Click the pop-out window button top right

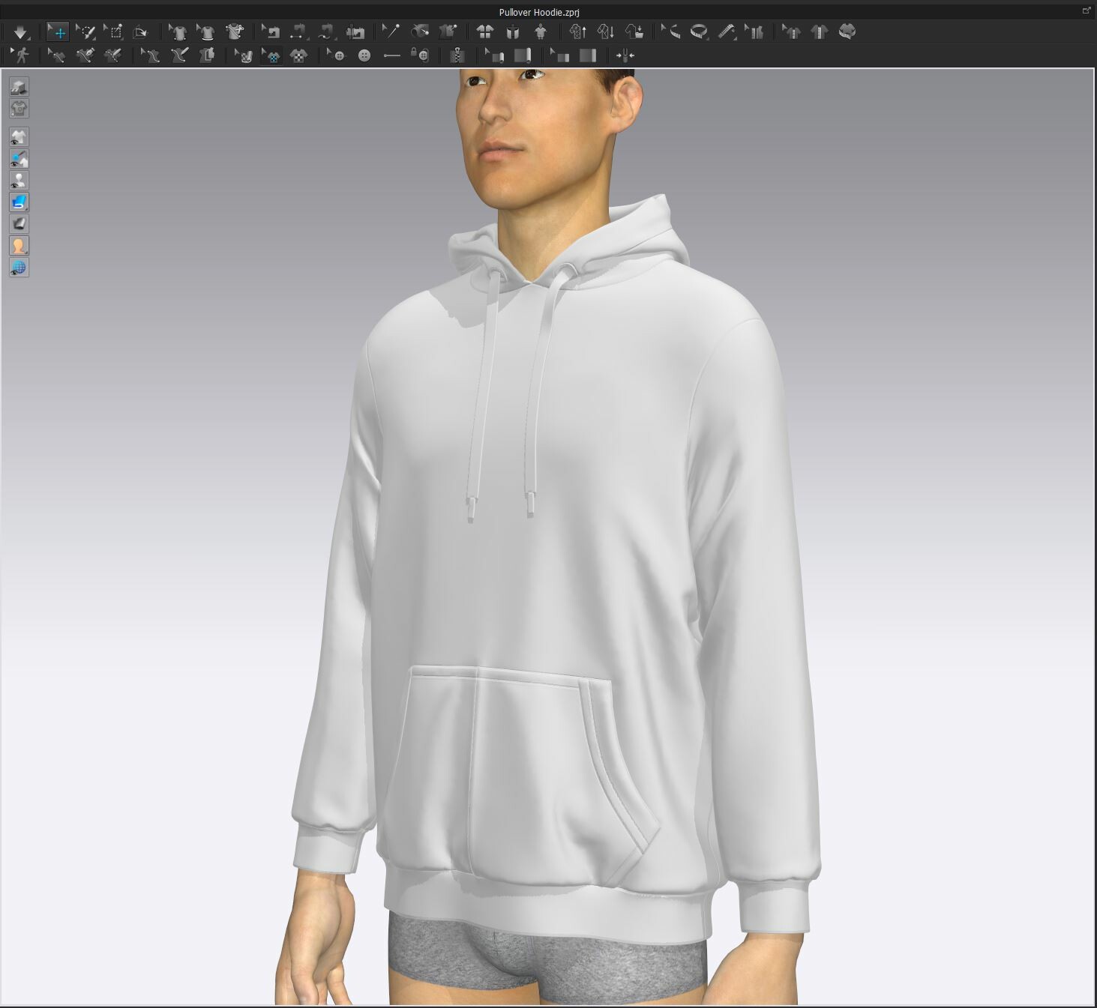[x=1086, y=10]
